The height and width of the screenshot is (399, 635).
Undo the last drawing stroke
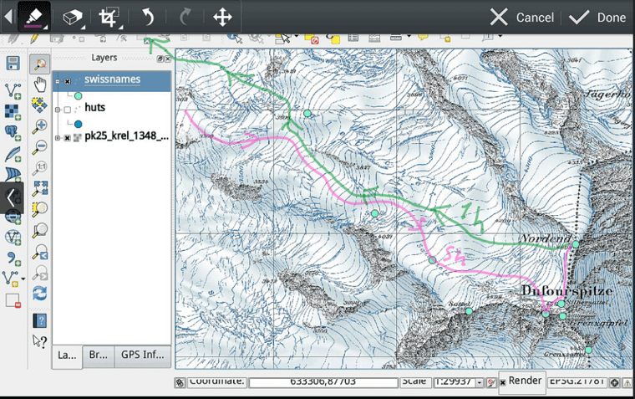(x=148, y=17)
